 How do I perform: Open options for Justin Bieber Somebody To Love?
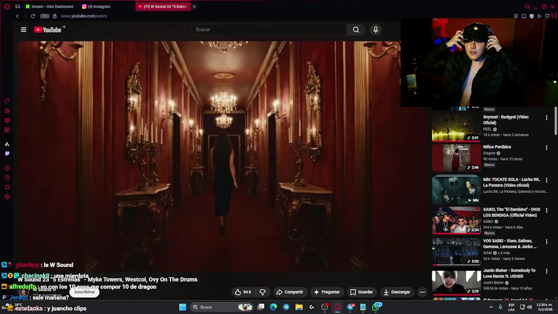[x=546, y=271]
